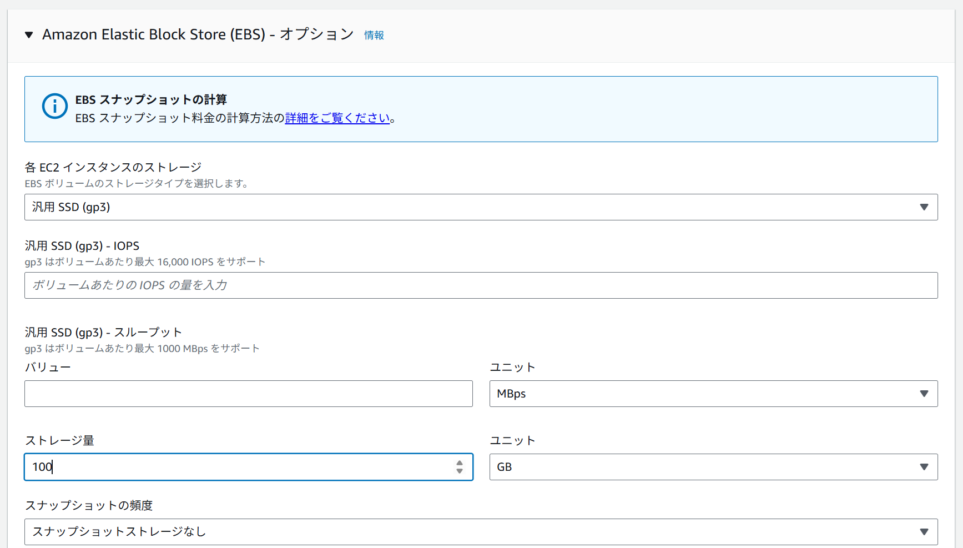Open the GB unit dropdown

click(x=714, y=467)
